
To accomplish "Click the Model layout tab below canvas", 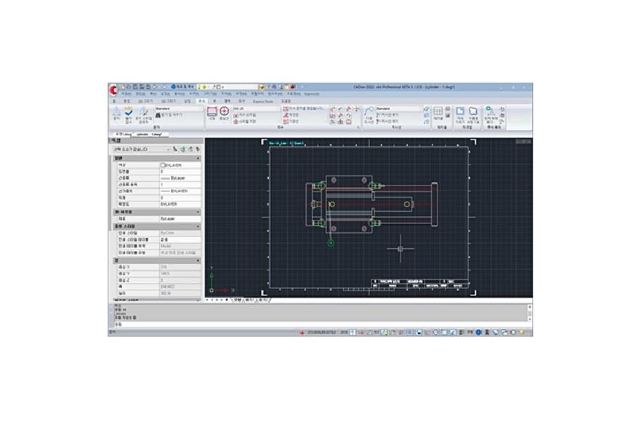I will point(236,299).
